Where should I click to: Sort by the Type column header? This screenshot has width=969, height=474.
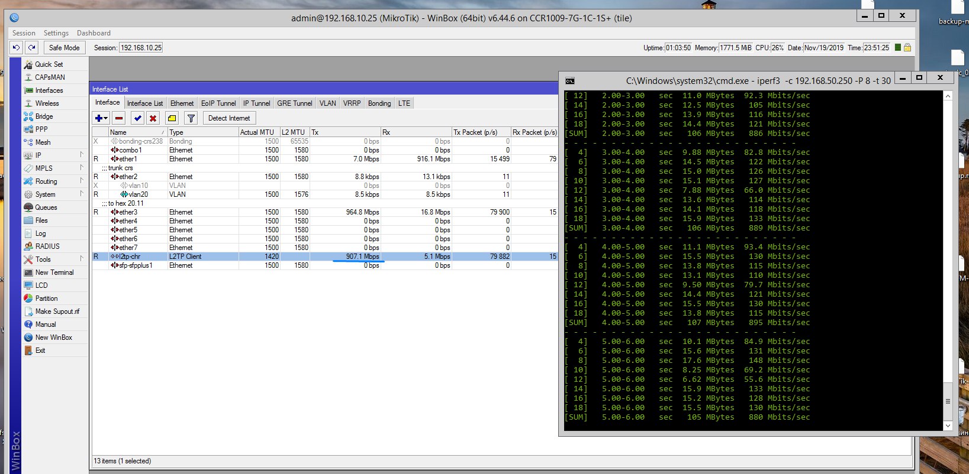click(203, 132)
